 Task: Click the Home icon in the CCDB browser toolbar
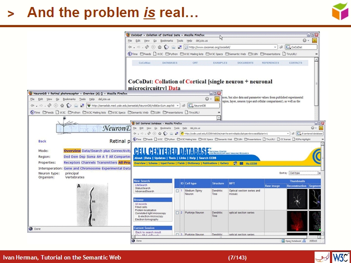[x=159, y=134]
